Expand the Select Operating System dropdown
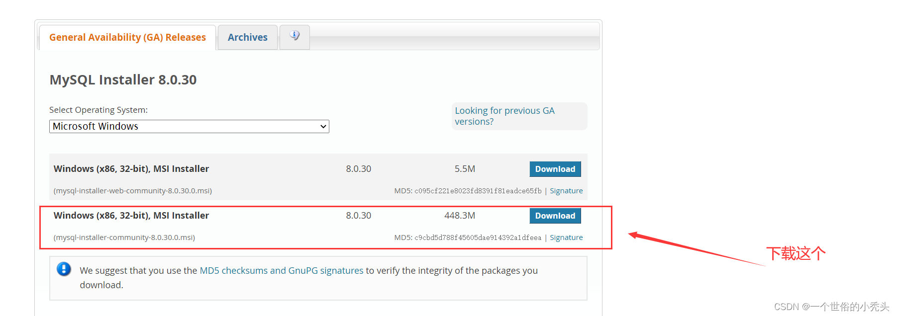Viewport: 897px width, 316px height. (189, 126)
